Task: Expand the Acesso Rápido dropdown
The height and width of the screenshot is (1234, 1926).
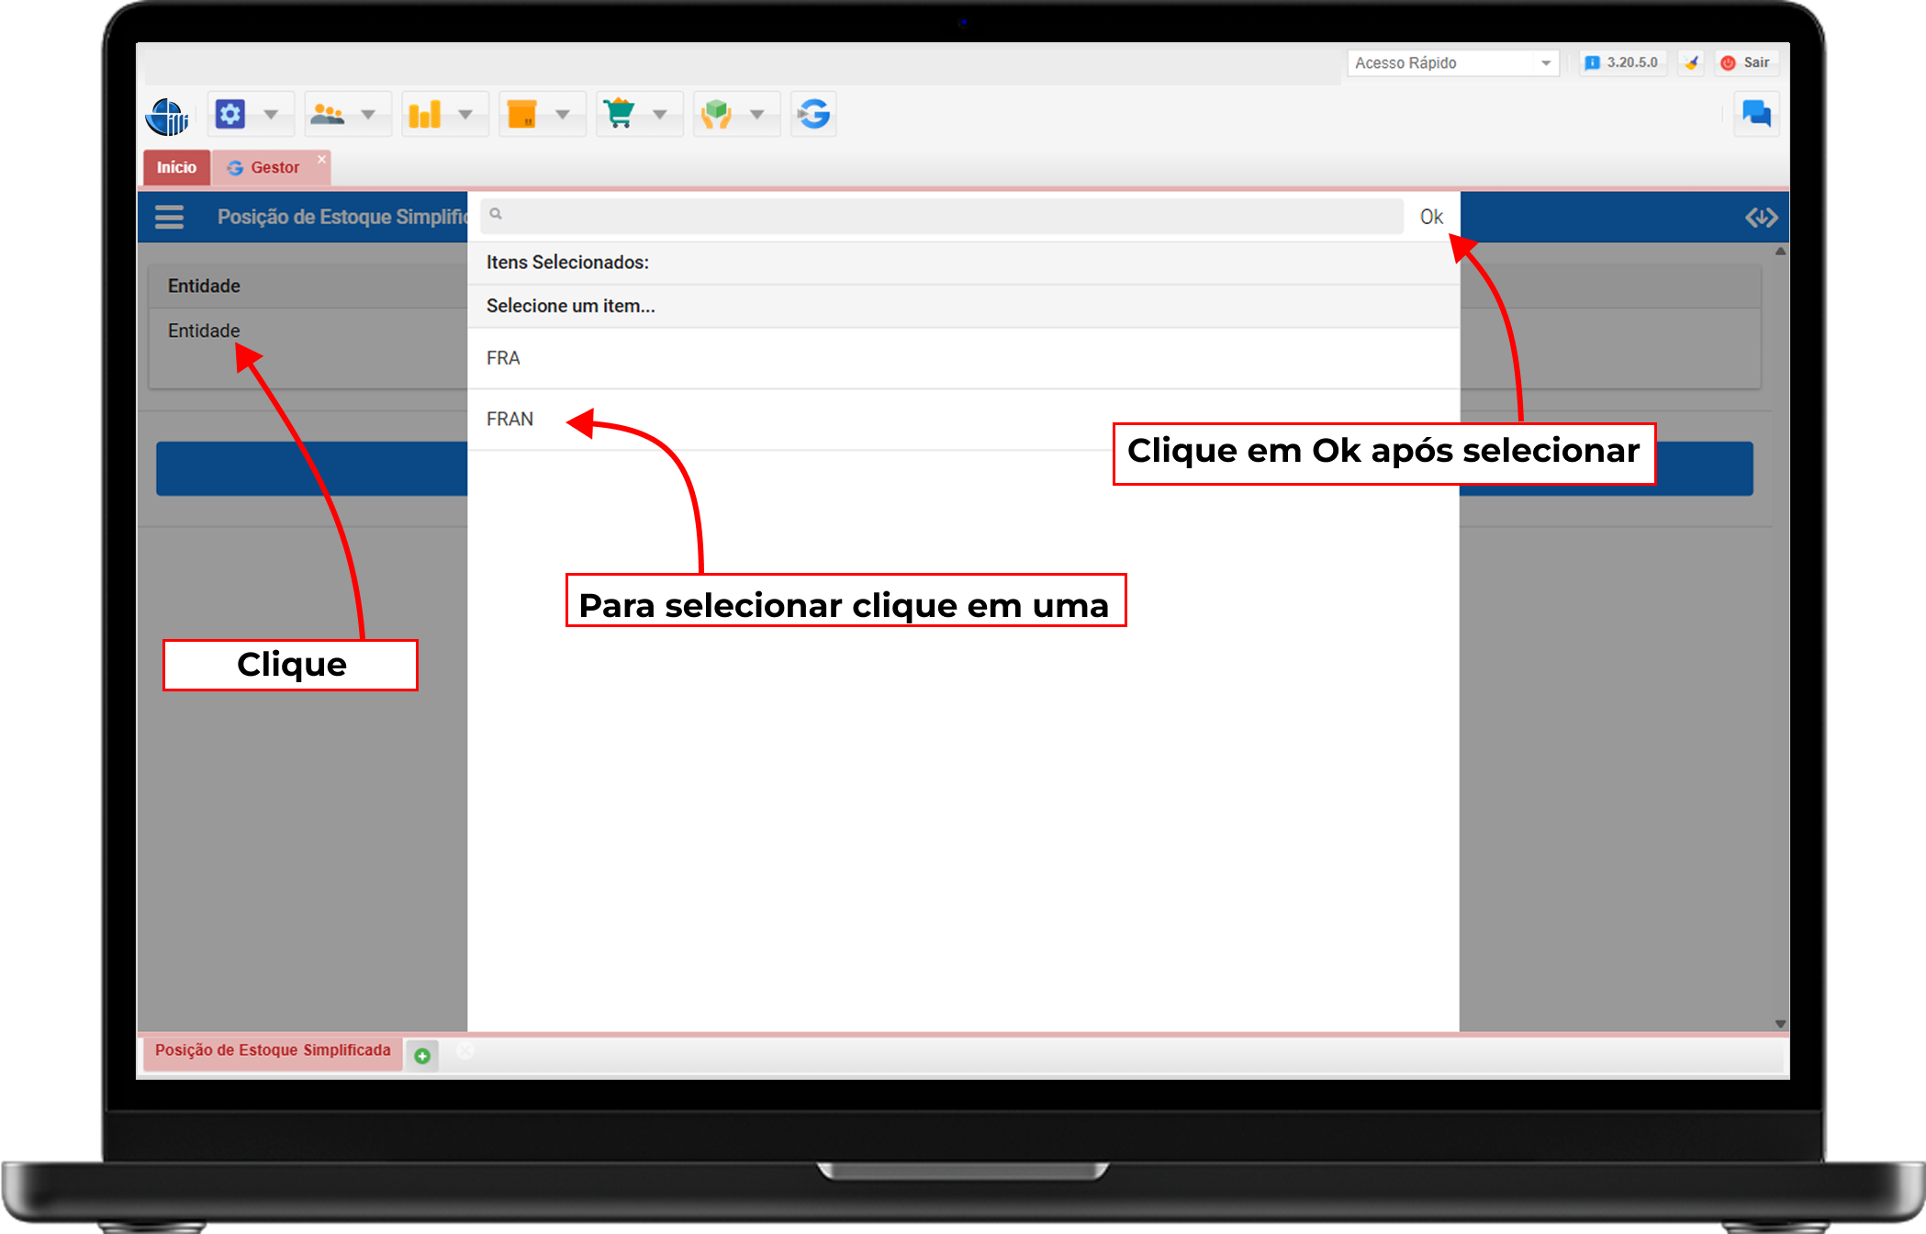Action: (1545, 62)
